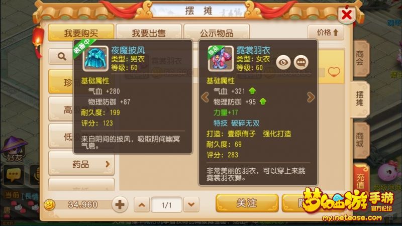
Task: Switch to the 我要出售 tab
Action: (149, 33)
